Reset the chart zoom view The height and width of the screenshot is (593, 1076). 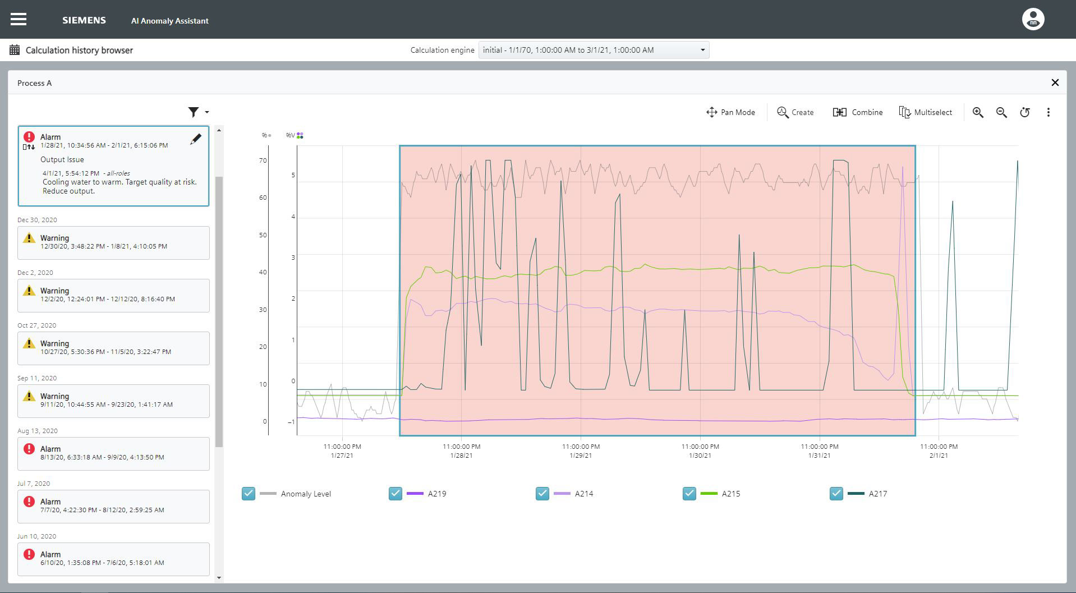coord(1025,112)
